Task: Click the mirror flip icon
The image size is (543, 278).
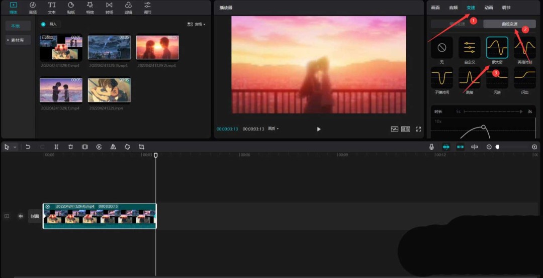Action: (x=113, y=147)
